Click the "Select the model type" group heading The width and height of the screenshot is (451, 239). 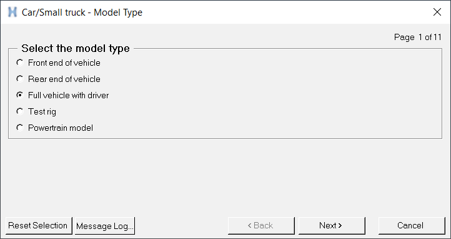76,48
